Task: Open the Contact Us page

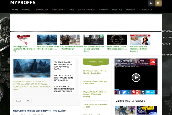Action: point(146,10)
